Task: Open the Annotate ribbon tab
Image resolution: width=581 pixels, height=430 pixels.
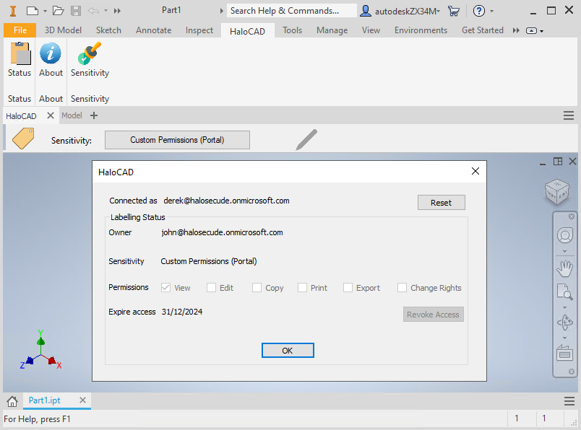Action: point(153,30)
